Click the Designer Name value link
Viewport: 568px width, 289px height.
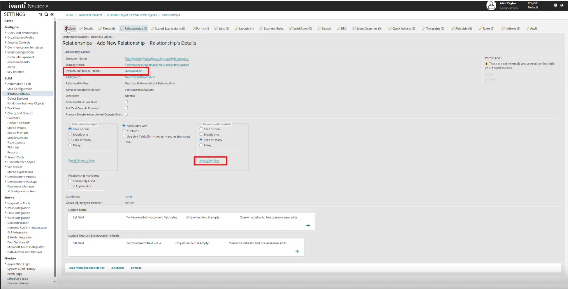pyautogui.click(x=157, y=58)
